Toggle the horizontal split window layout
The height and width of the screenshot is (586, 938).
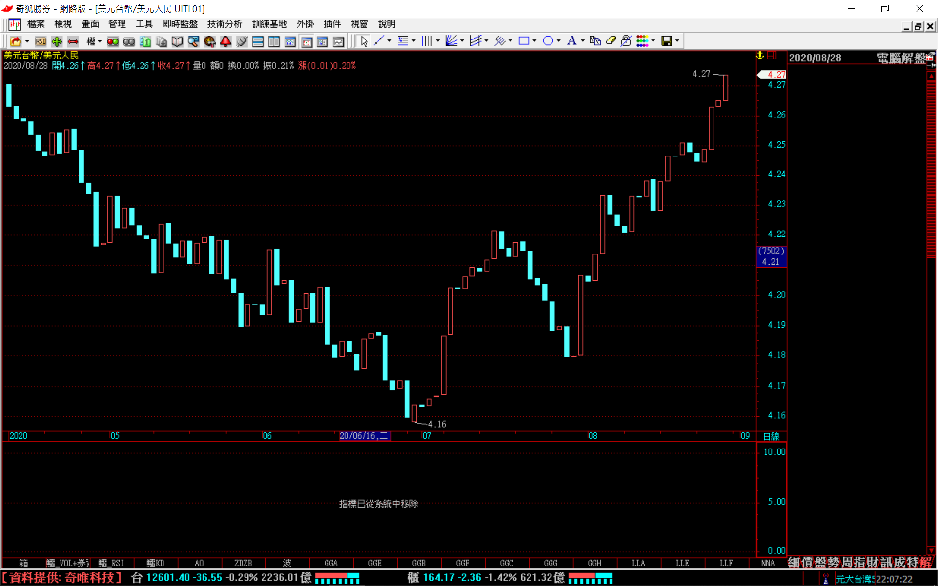click(258, 41)
